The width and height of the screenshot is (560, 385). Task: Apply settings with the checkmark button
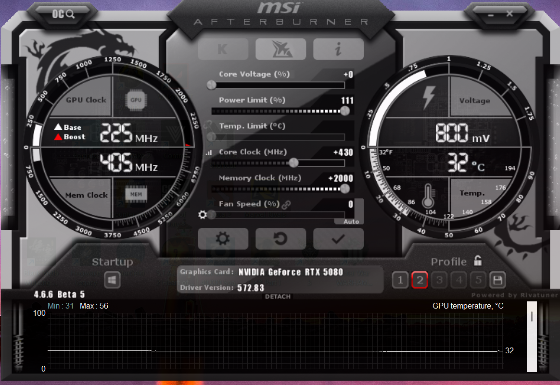coord(338,239)
